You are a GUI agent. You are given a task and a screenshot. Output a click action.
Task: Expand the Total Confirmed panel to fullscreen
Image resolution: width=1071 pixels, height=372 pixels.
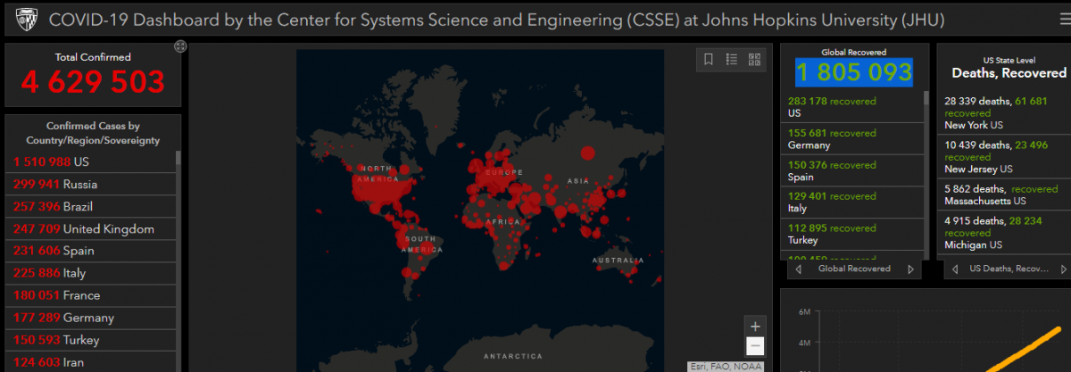point(180,45)
